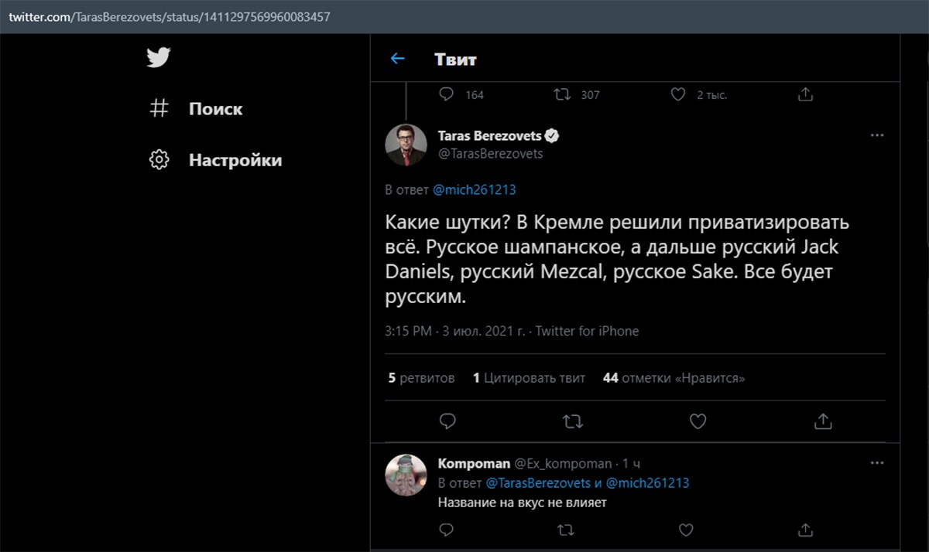Like Kompoman's reply

click(686, 530)
